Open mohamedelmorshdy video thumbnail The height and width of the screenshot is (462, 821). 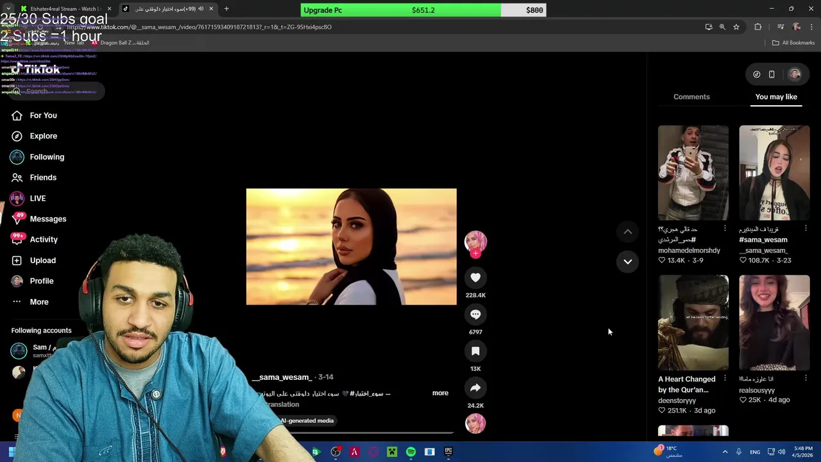(693, 173)
